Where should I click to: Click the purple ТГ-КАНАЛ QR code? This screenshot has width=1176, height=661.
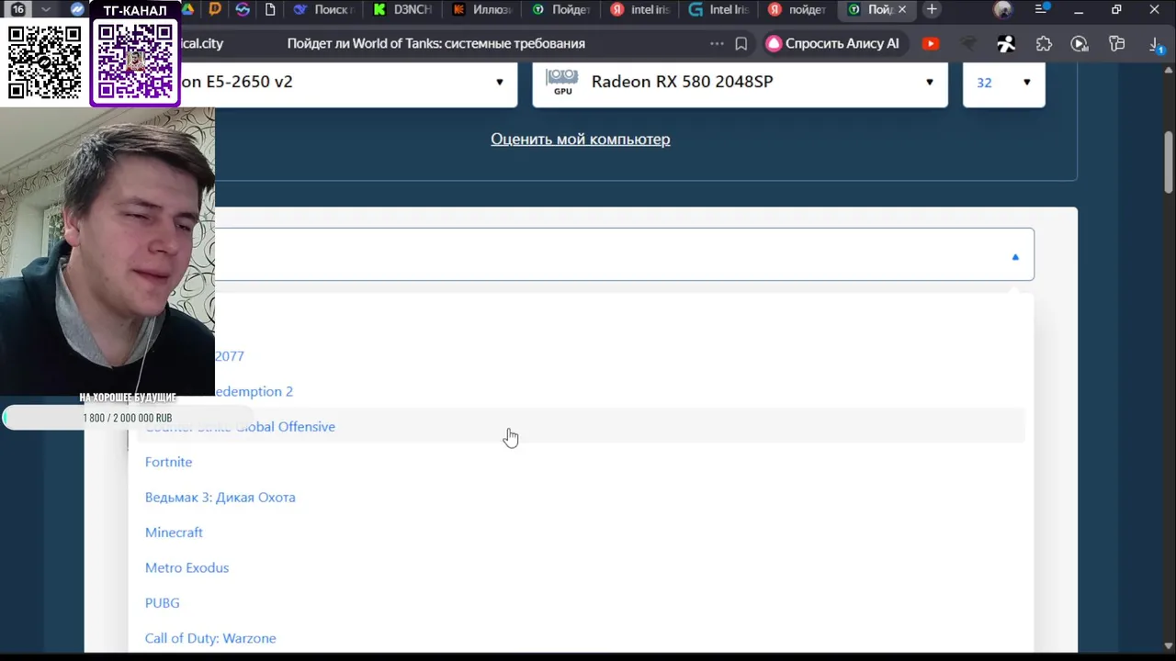pyautogui.click(x=135, y=61)
